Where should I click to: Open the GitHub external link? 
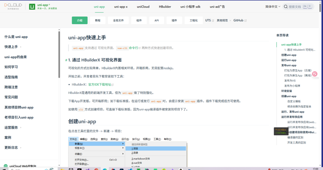click(240, 20)
